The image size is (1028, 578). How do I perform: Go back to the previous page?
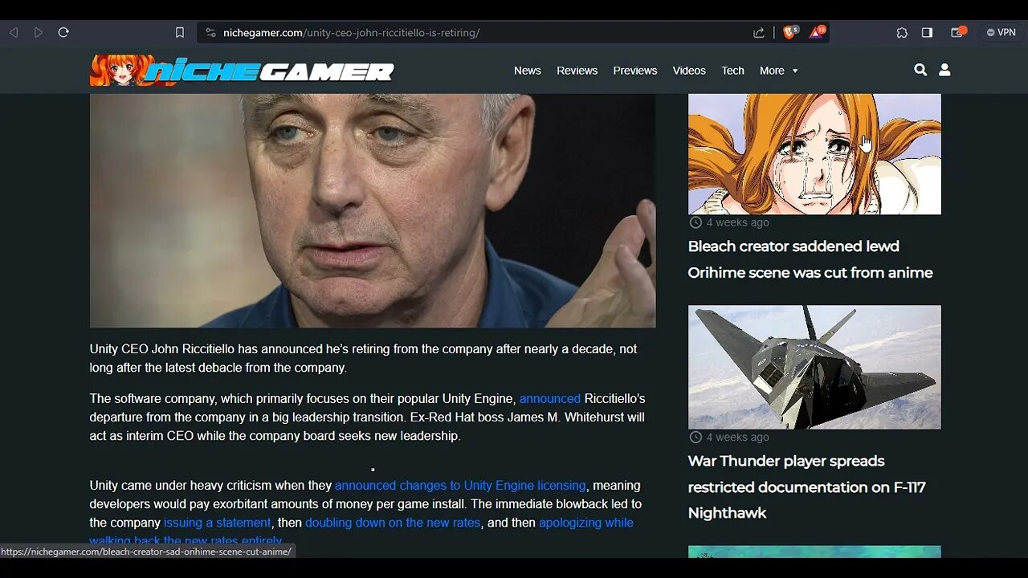pos(14,33)
